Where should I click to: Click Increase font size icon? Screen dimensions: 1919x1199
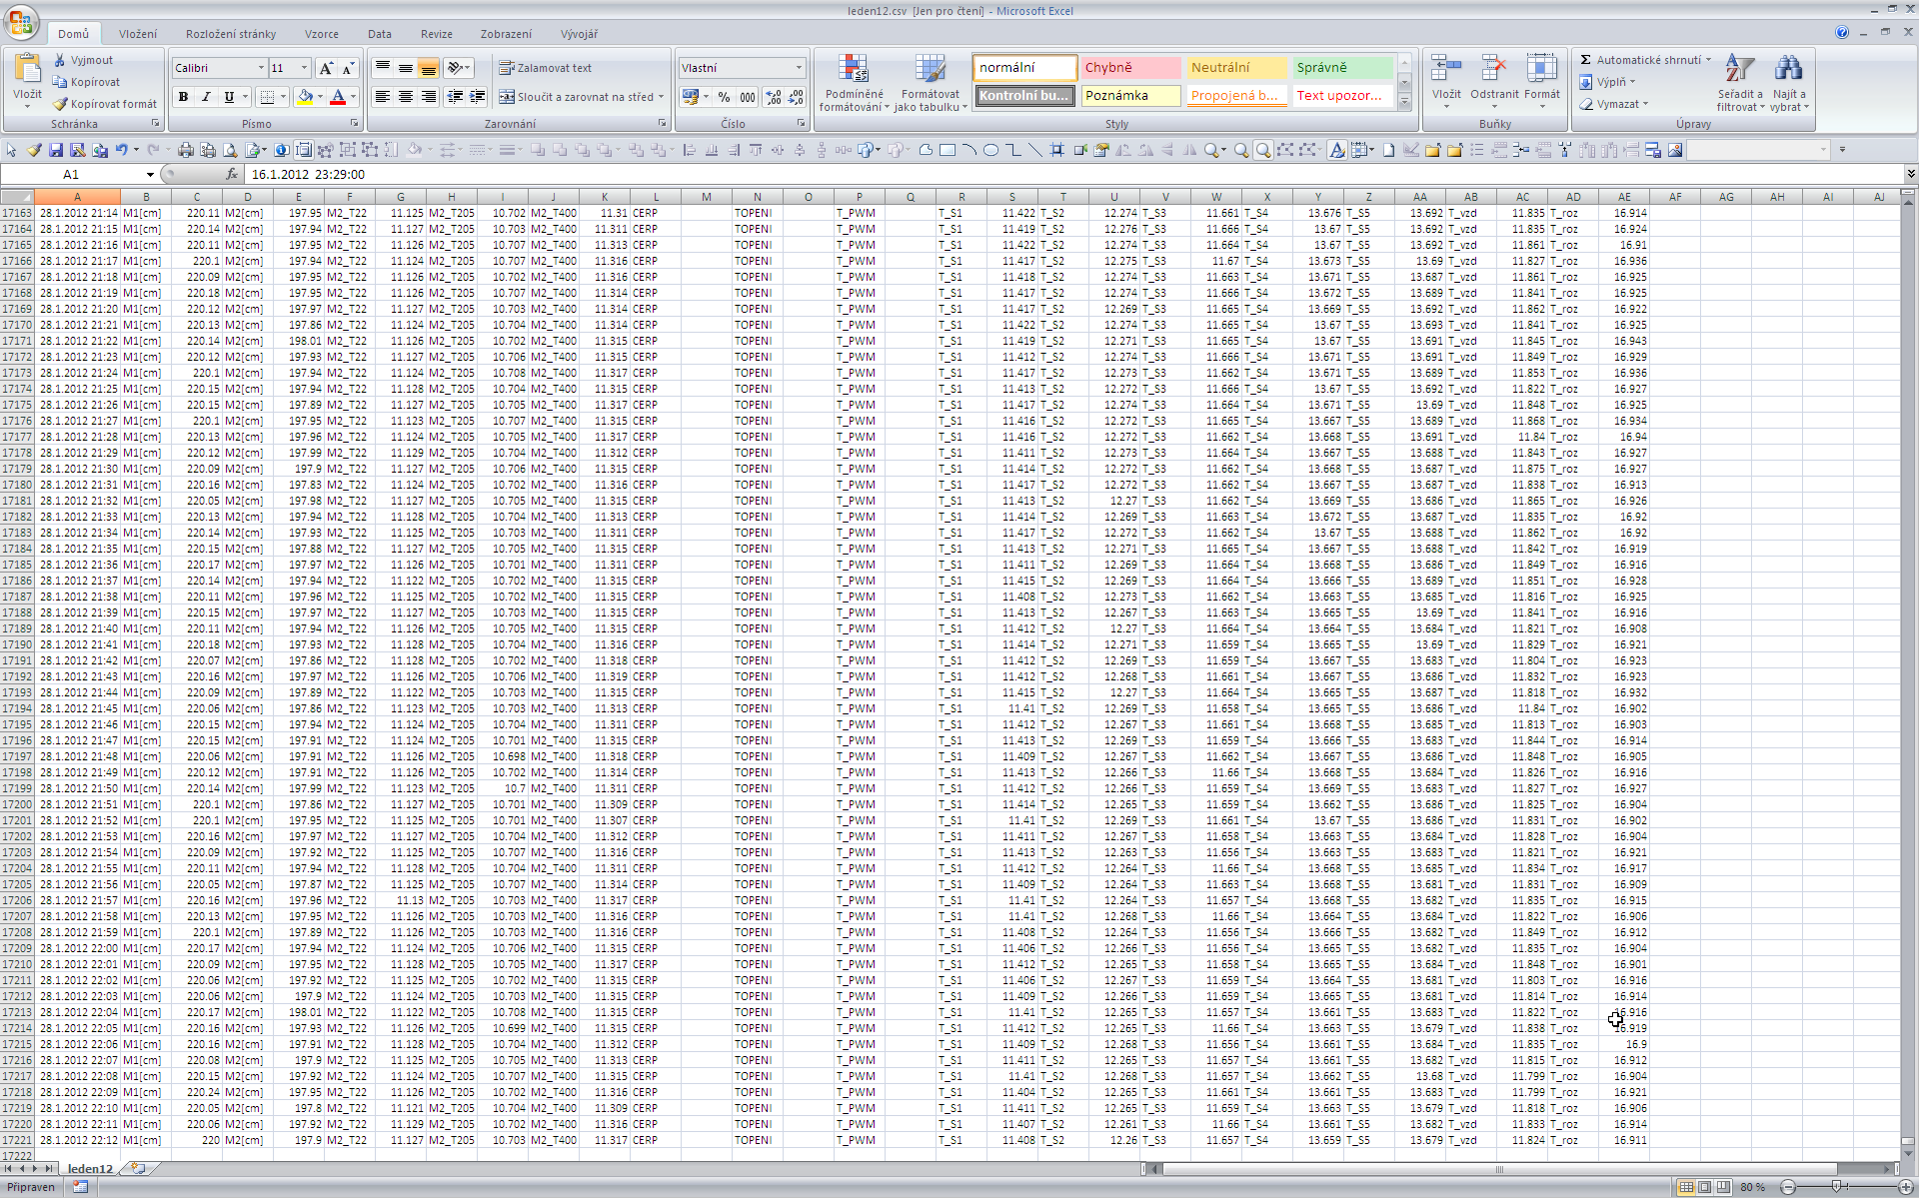pyautogui.click(x=325, y=68)
